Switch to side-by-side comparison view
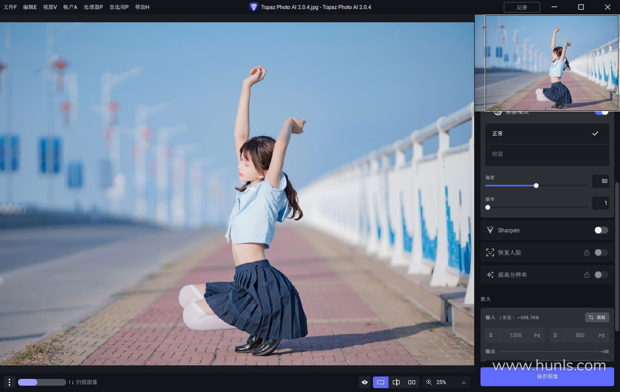The image size is (620, 392). point(412,382)
